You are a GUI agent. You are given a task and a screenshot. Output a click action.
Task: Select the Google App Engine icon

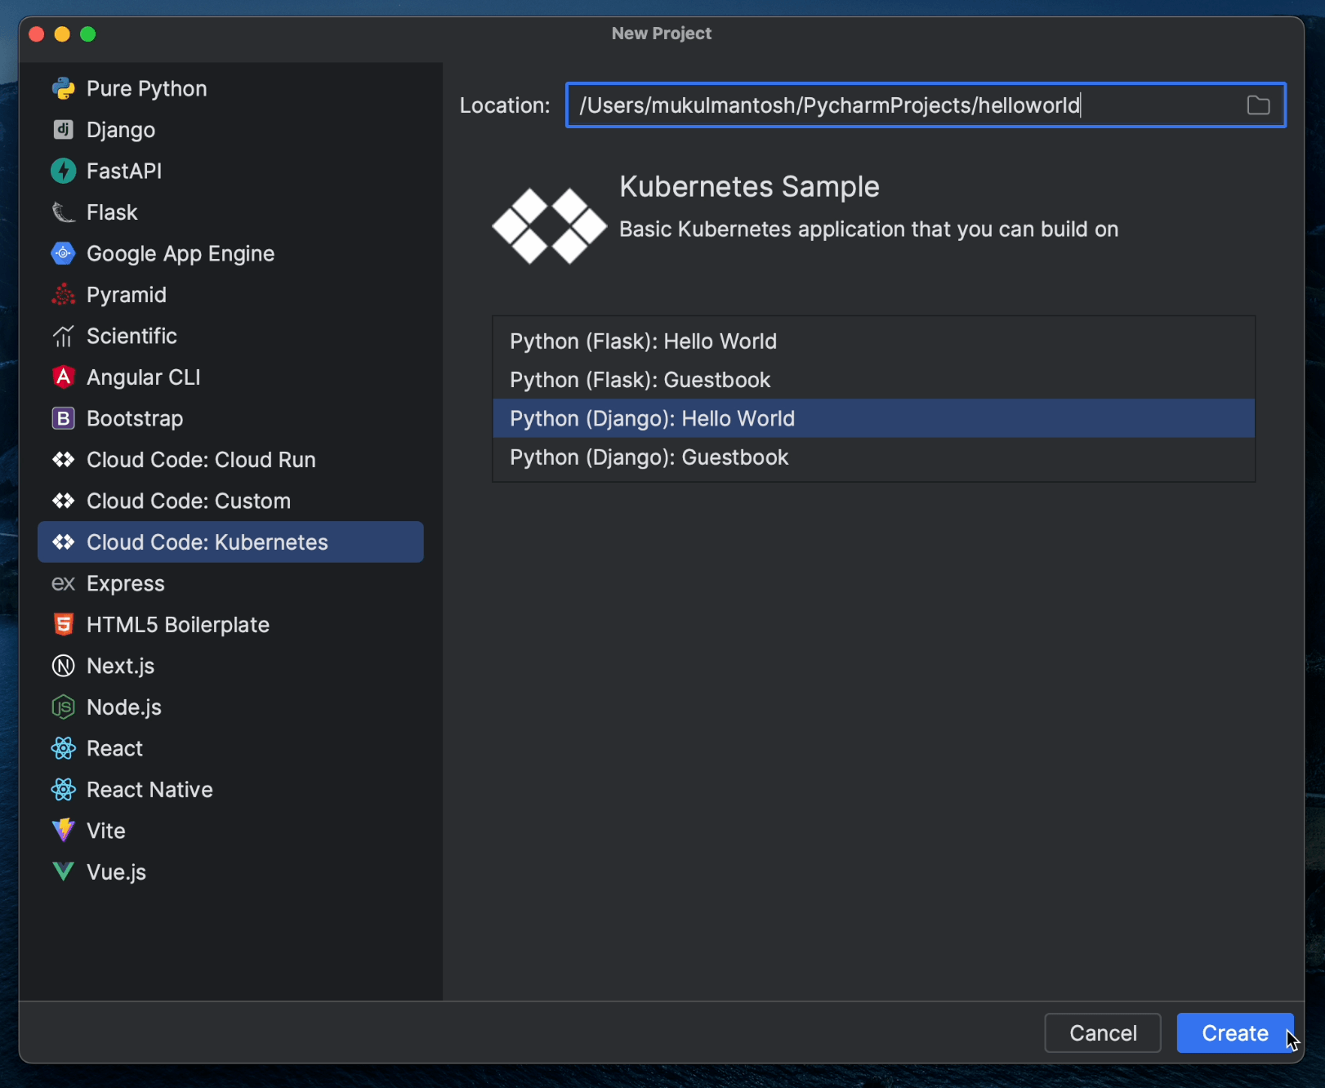click(x=63, y=253)
